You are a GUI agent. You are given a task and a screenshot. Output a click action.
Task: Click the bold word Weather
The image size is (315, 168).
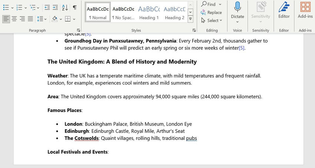[57, 76]
